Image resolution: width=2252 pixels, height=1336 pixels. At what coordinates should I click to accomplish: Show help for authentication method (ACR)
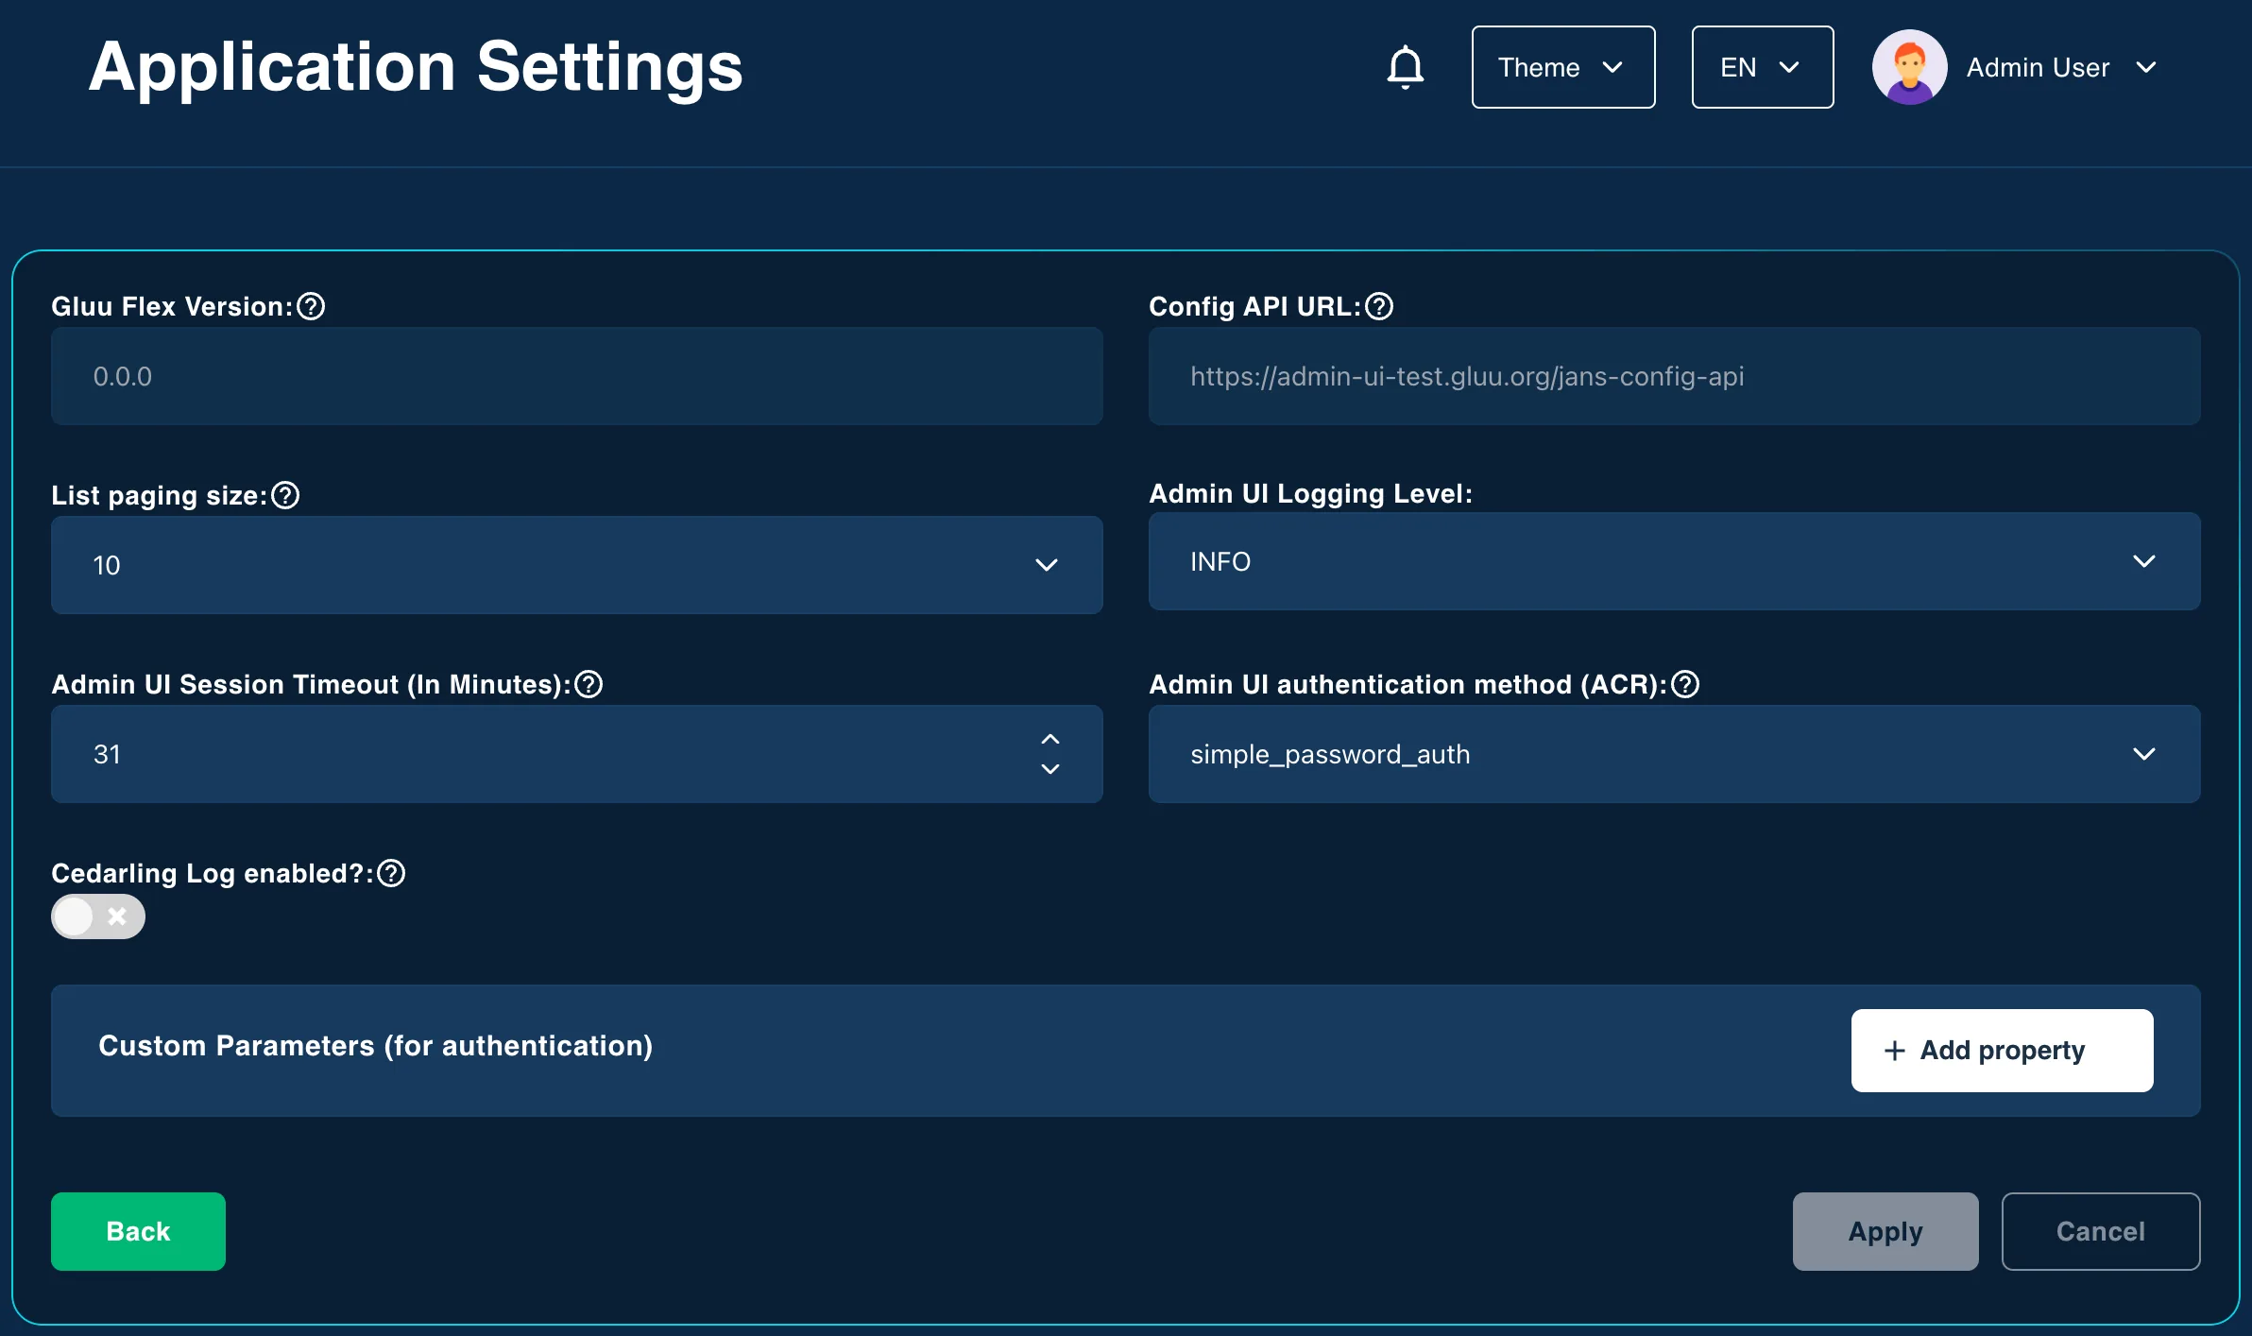pyautogui.click(x=1685, y=684)
